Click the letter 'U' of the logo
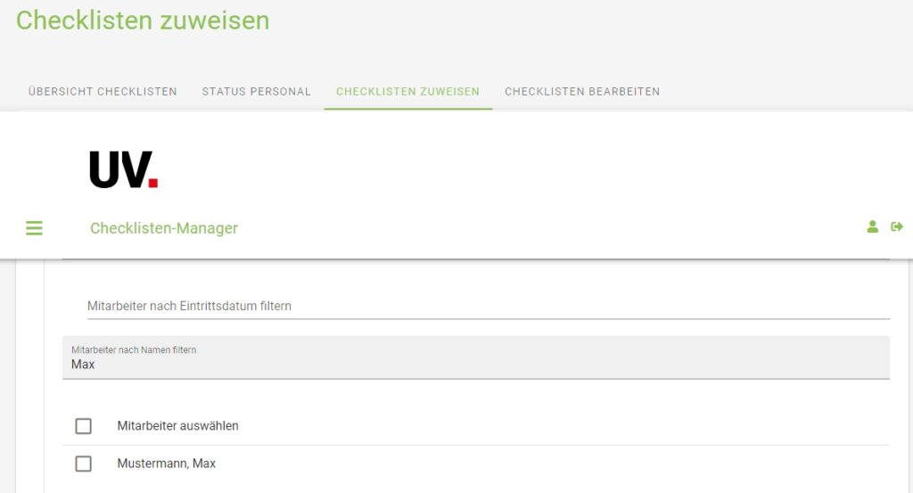 pos(103,169)
